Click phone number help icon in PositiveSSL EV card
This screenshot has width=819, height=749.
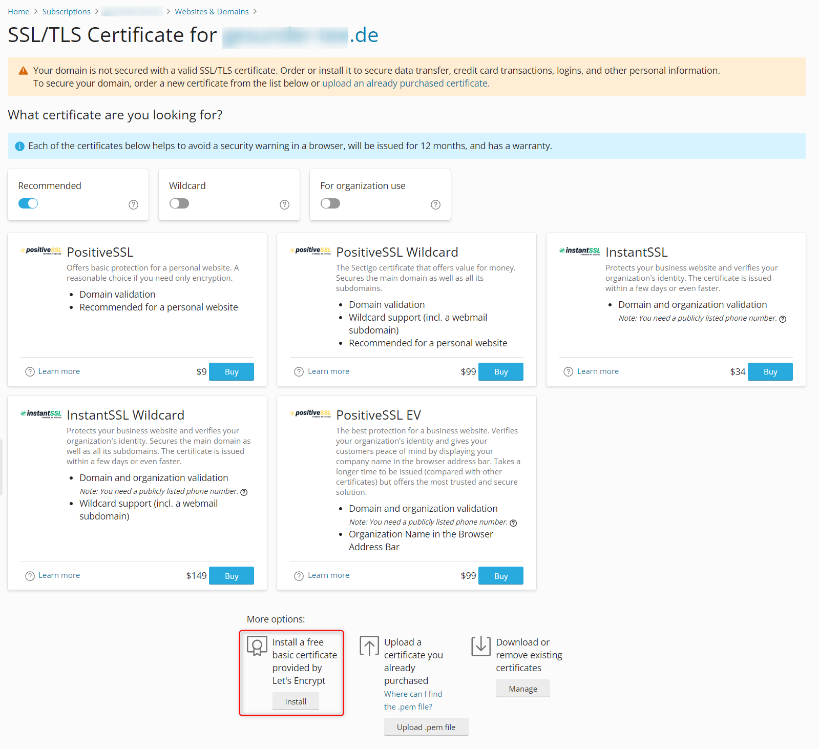(513, 523)
